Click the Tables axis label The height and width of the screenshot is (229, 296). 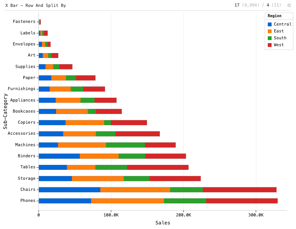click(x=28, y=167)
